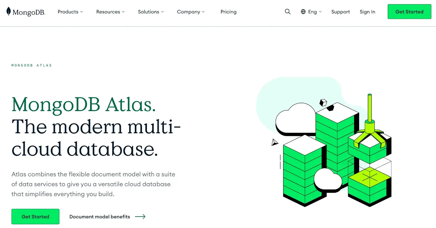
Task: Click the 'MongoDB Atlas.' green headline
Action: coord(84,105)
